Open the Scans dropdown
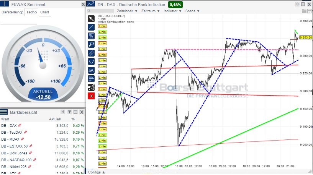This screenshot has height=175, width=313. 192,11
